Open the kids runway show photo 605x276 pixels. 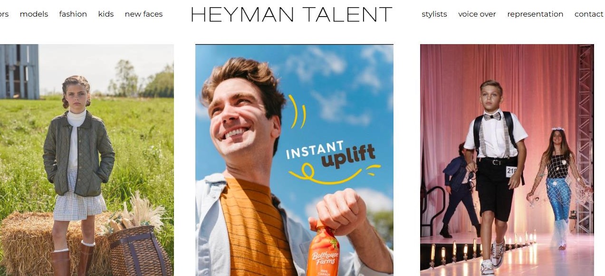click(x=507, y=160)
